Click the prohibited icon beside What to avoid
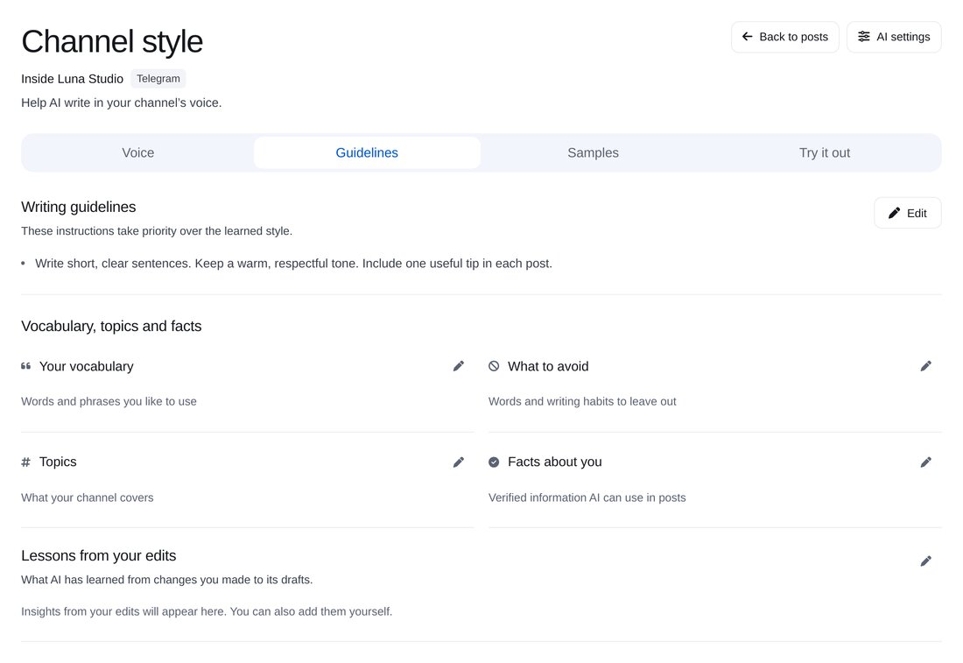Screen dimensions: 963x663 (494, 366)
